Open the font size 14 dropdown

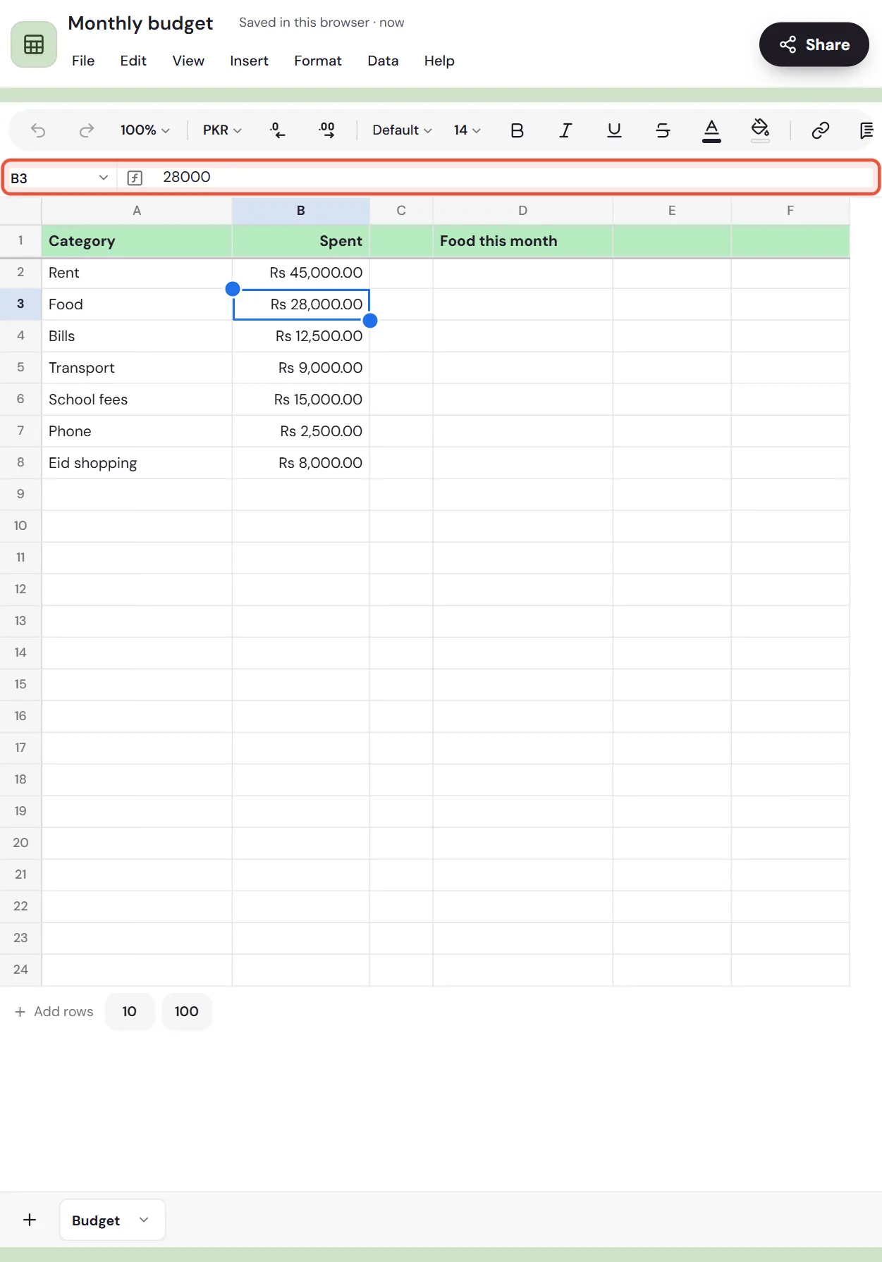(x=467, y=130)
